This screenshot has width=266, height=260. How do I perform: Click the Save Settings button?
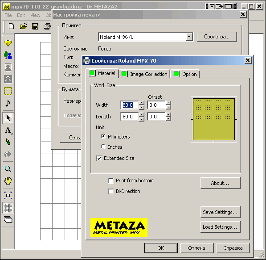tap(221, 212)
